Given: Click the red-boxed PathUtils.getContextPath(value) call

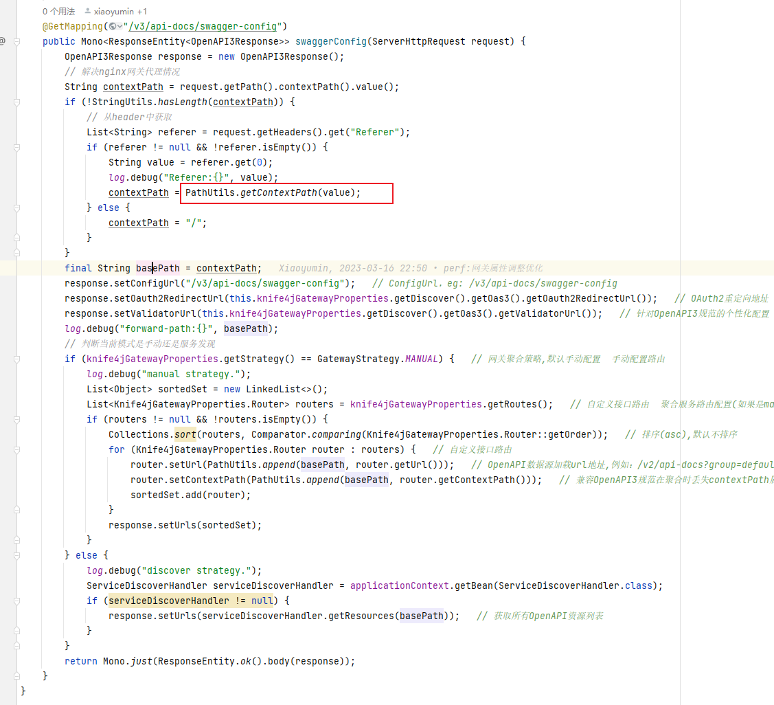Looking at the screenshot, I should coord(285,193).
